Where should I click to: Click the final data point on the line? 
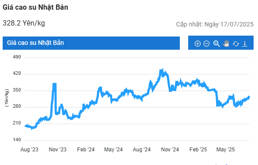pyautogui.click(x=249, y=97)
